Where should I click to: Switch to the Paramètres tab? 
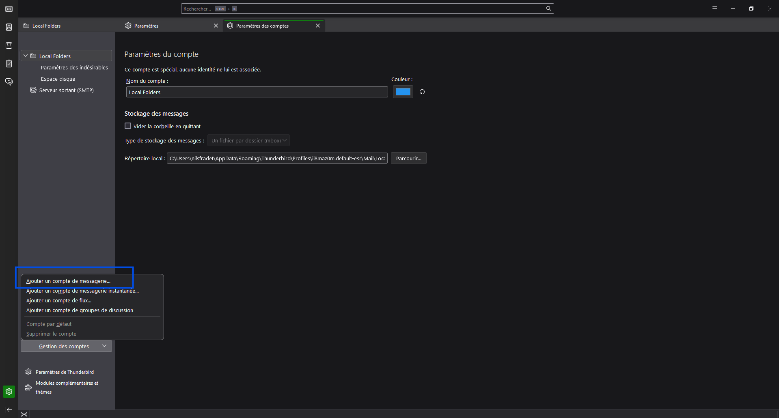pyautogui.click(x=172, y=26)
